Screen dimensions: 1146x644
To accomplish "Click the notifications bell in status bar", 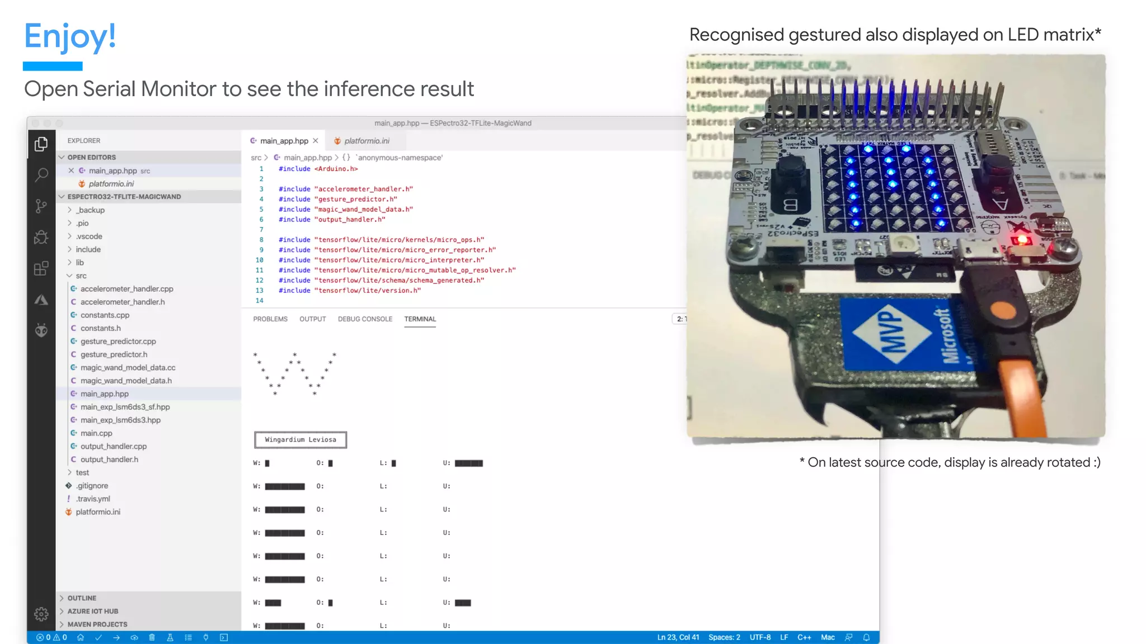I will pos(867,637).
